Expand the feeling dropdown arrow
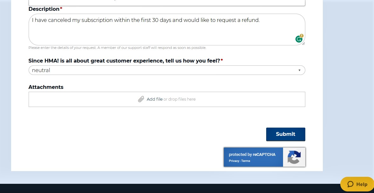The width and height of the screenshot is (374, 193). point(299,70)
